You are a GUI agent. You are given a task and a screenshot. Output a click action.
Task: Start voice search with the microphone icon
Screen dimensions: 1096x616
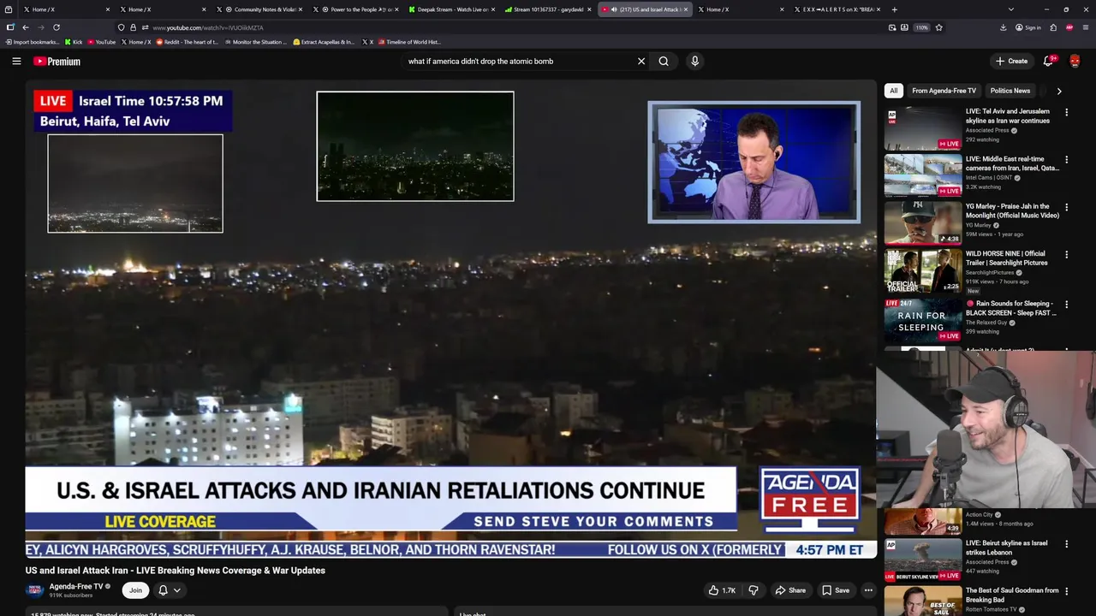coord(694,61)
